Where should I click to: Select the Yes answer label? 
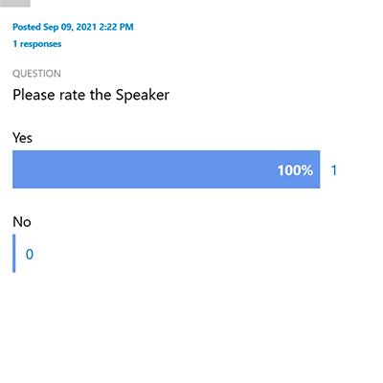22,138
